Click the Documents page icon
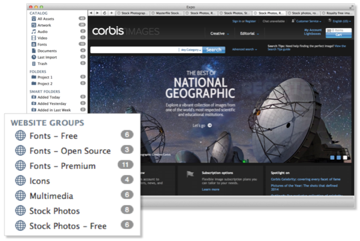Image resolution: width=360 pixels, height=241 pixels. [x=34, y=51]
